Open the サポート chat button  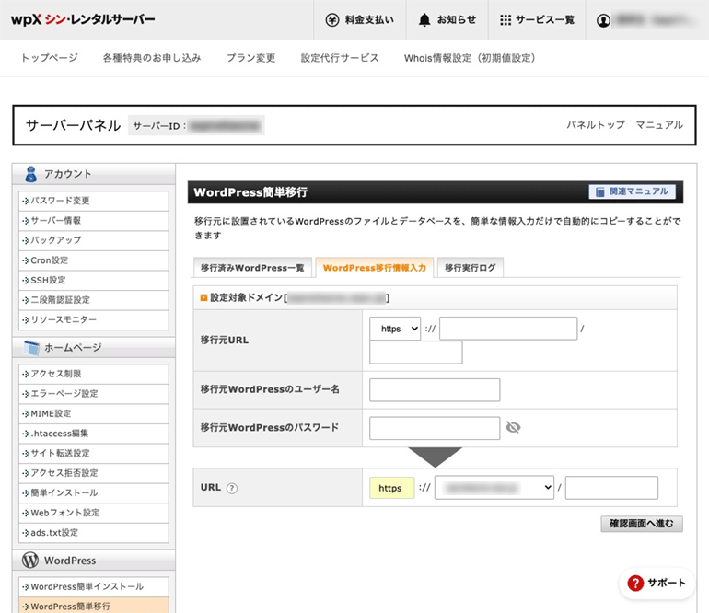tap(657, 583)
